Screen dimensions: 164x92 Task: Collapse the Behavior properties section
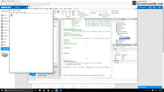click(x=113, y=61)
